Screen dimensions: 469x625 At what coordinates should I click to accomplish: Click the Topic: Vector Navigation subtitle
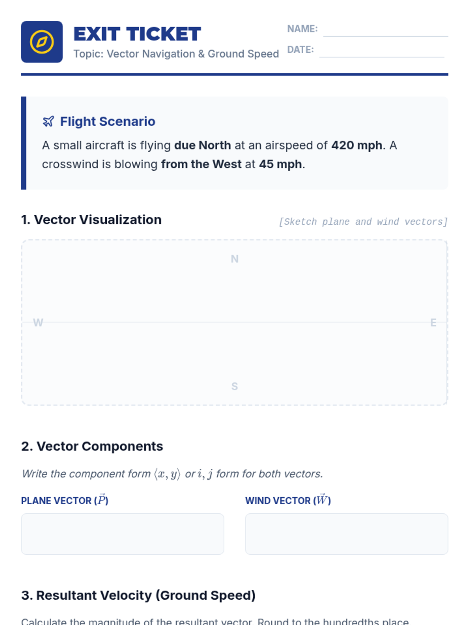176,54
